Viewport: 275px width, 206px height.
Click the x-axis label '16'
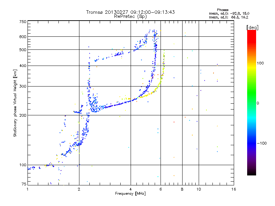pyautogui.click(x=234, y=189)
